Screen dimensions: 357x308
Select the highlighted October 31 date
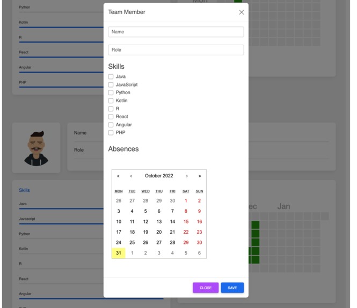[119, 253]
